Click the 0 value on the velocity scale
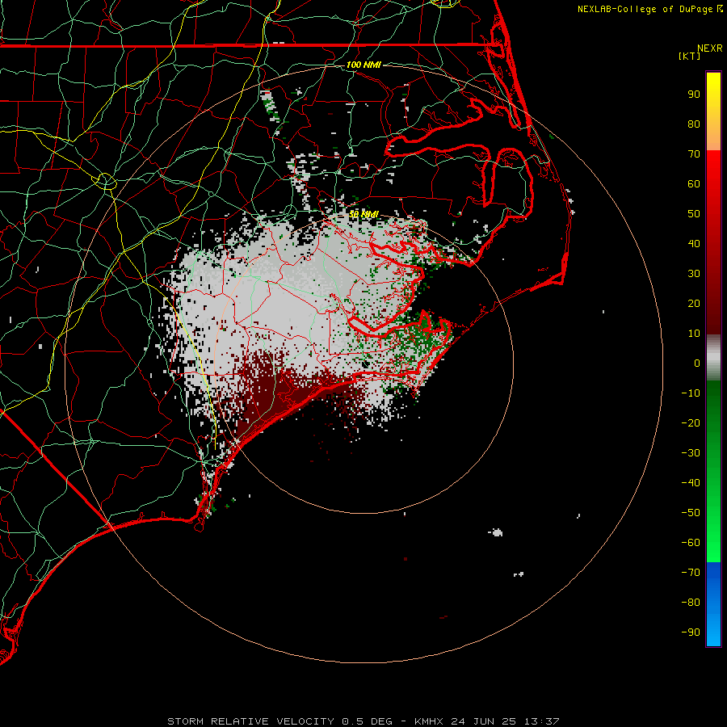The image size is (727, 727). tap(697, 363)
